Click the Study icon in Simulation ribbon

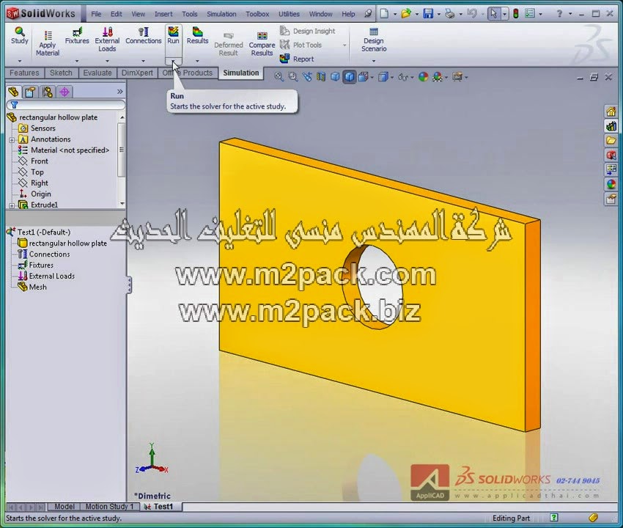(20, 35)
